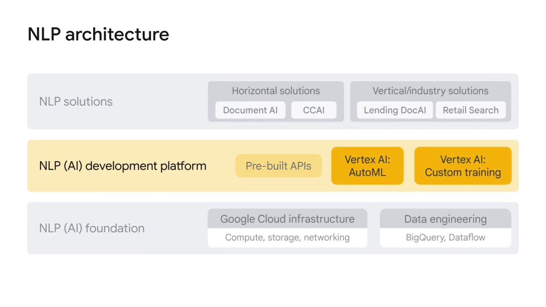Open the Lending DocAI box
The height and width of the screenshot is (307, 546).
395,110
